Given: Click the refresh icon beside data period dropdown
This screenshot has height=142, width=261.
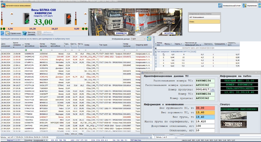Looking at the screenshot, I should tap(149, 39).
